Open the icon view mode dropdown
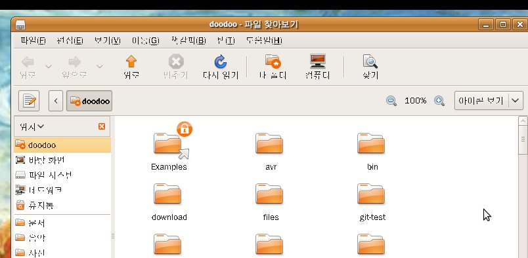 click(x=489, y=100)
